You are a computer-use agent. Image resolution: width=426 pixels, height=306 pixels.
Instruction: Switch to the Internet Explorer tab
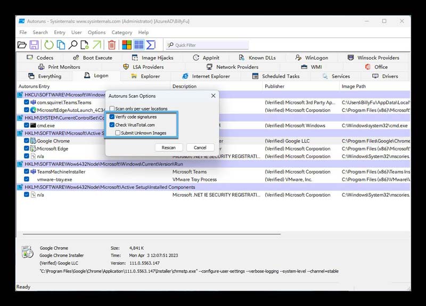(206, 76)
